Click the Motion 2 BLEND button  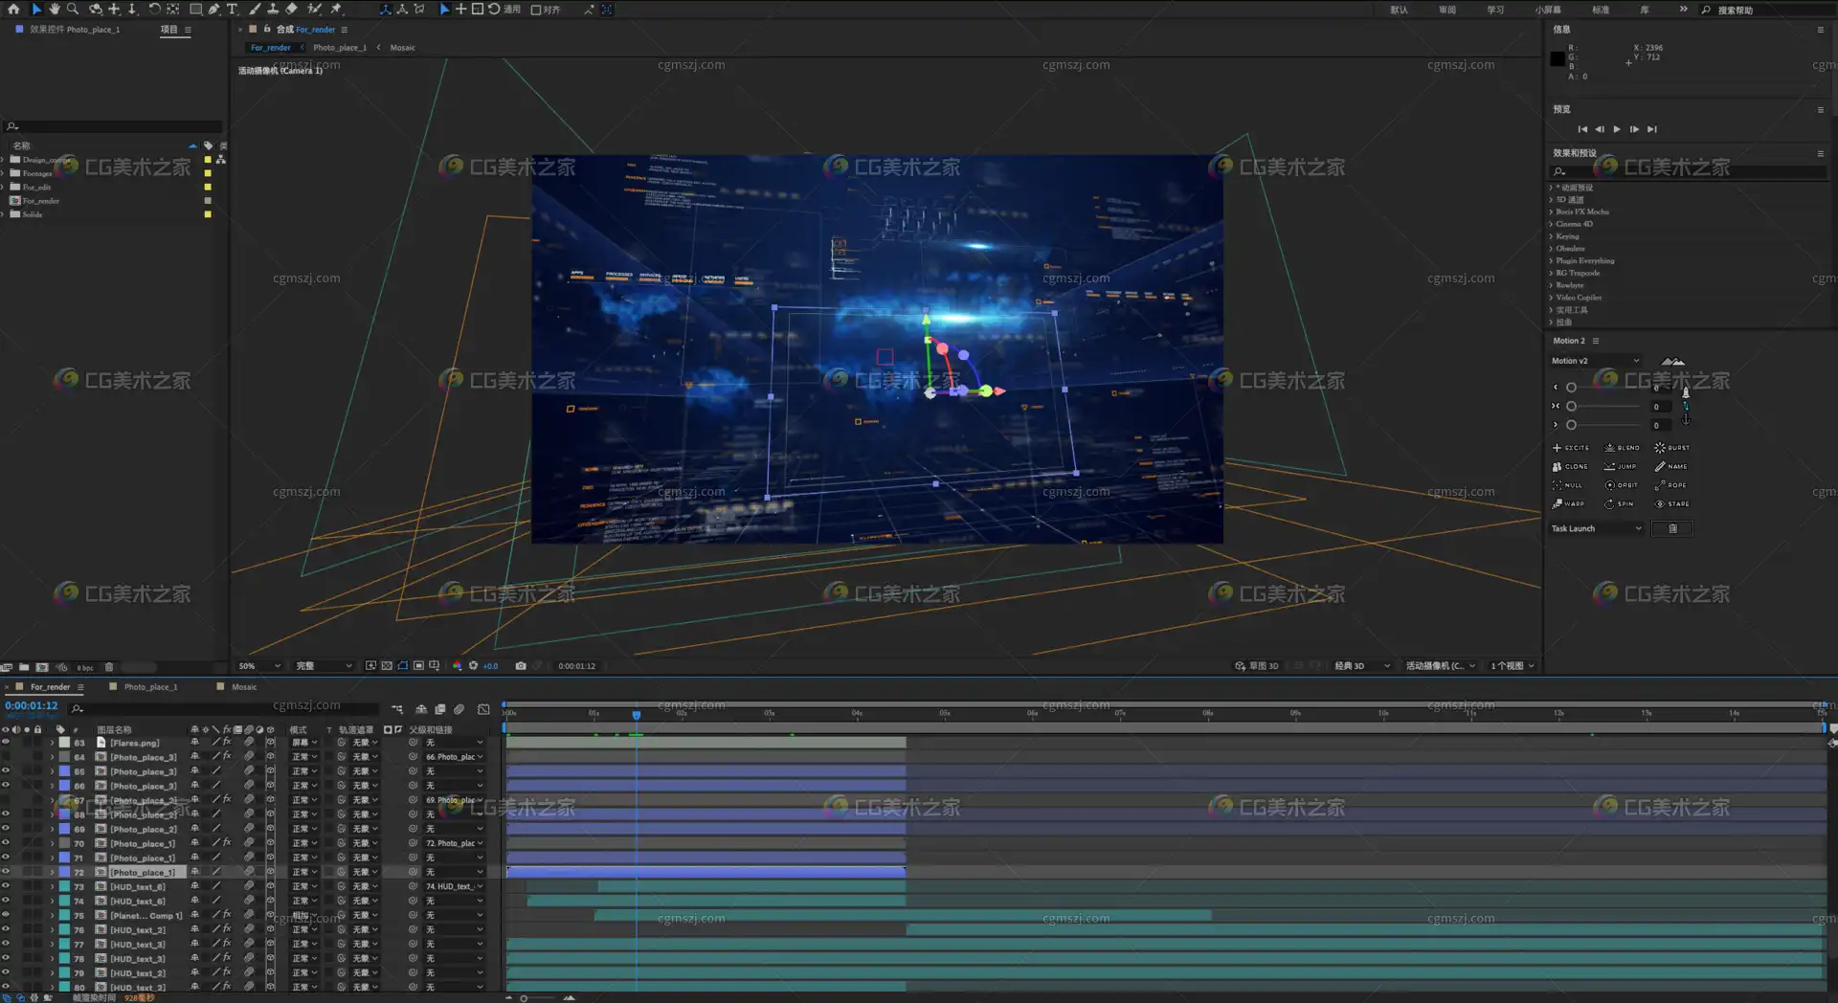[1622, 448]
